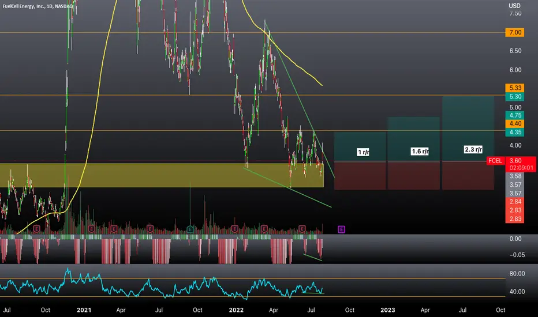Click the 2023 time axis label
Screen dimensions: 538x317
point(388,310)
